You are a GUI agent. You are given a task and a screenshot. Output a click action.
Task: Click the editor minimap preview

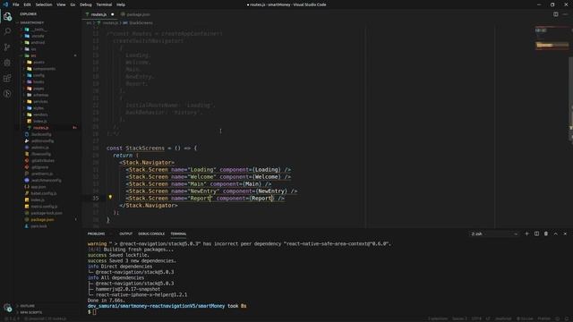(x=552, y=38)
